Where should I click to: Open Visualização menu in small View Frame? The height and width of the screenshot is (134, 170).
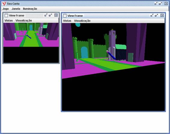pos(24,20)
